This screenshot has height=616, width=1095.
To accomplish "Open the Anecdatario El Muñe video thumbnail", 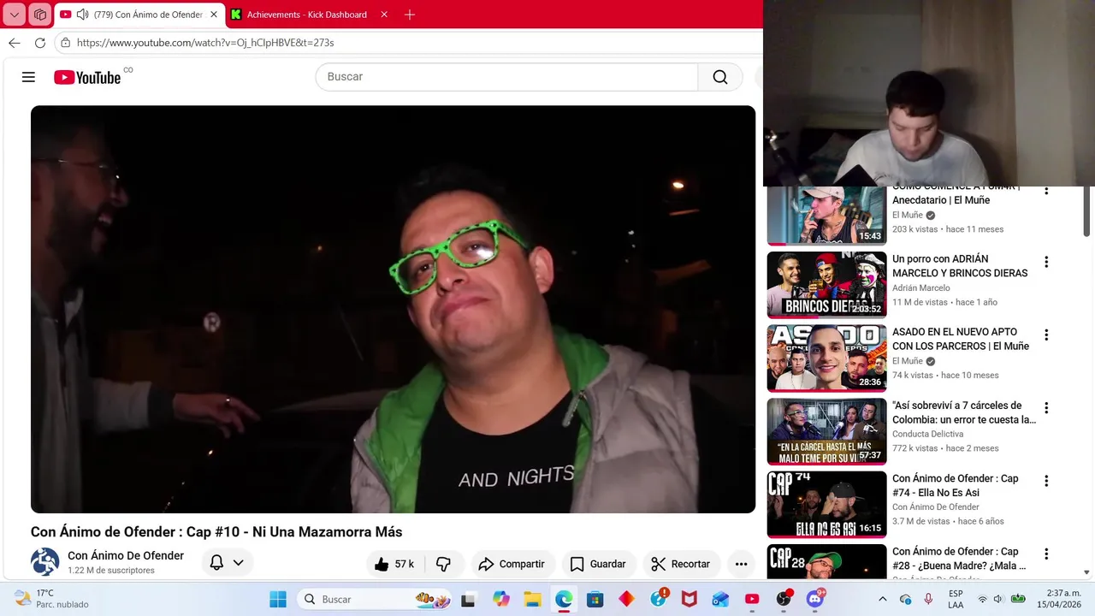I will [826, 216].
